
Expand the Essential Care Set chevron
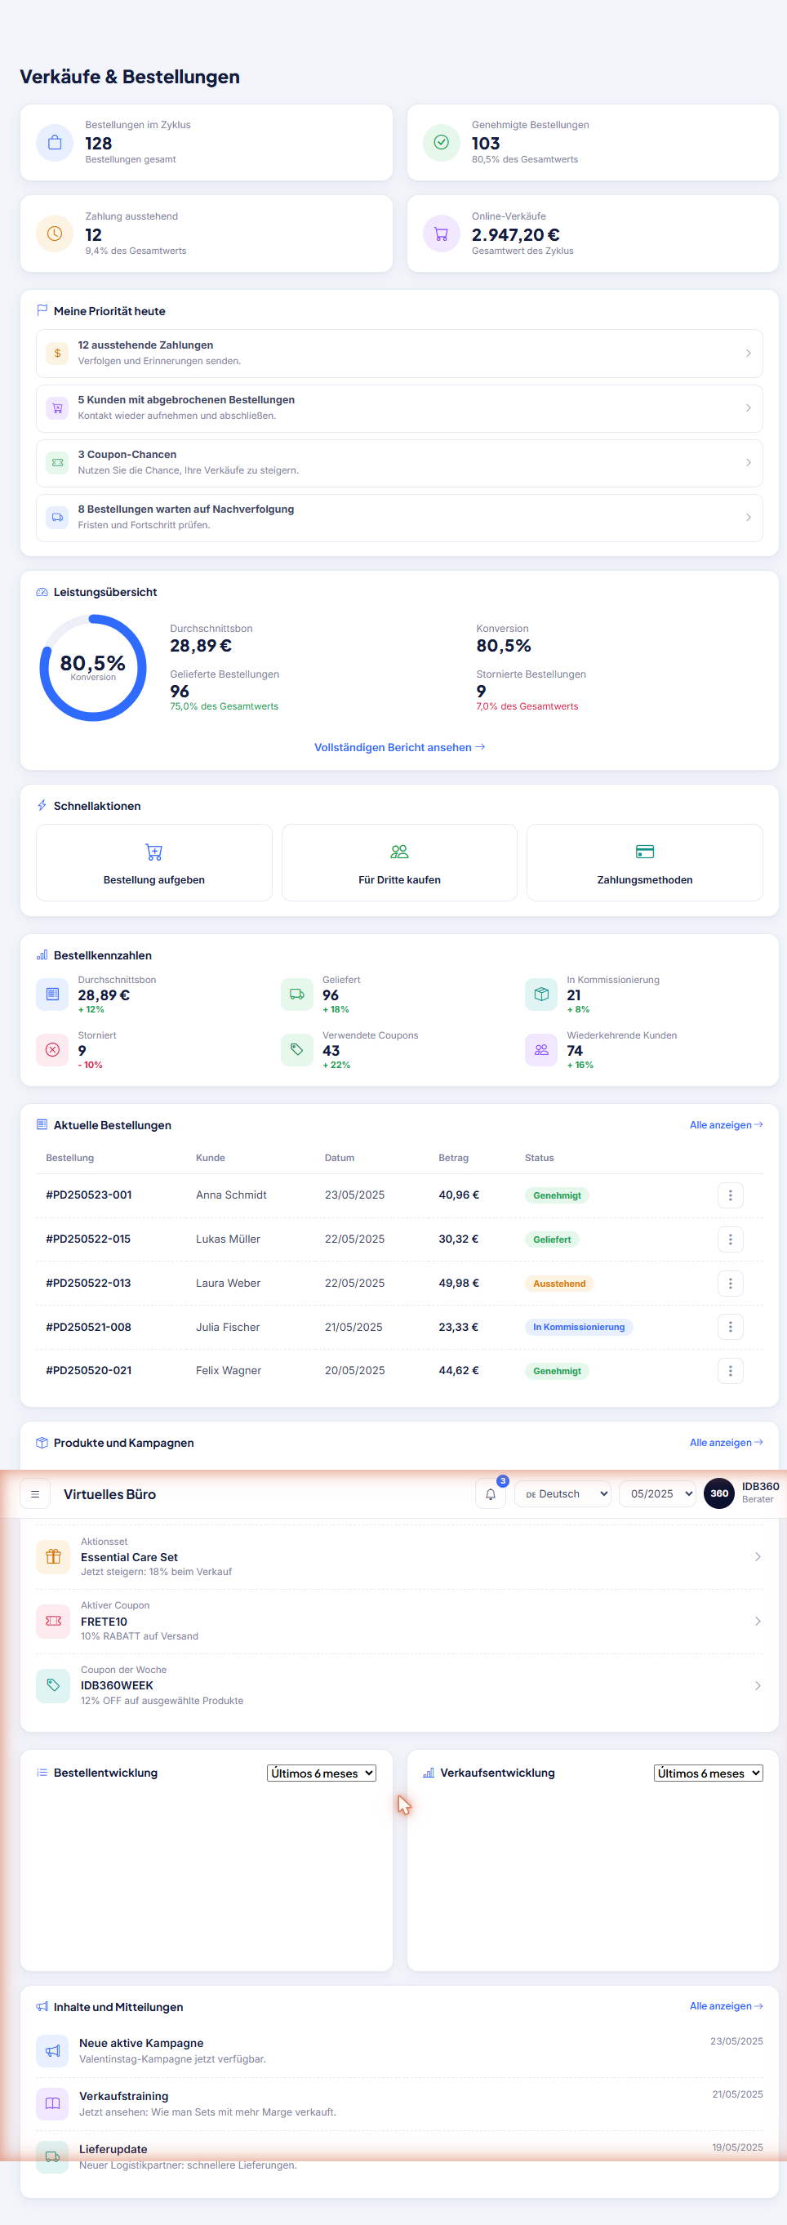[758, 1556]
